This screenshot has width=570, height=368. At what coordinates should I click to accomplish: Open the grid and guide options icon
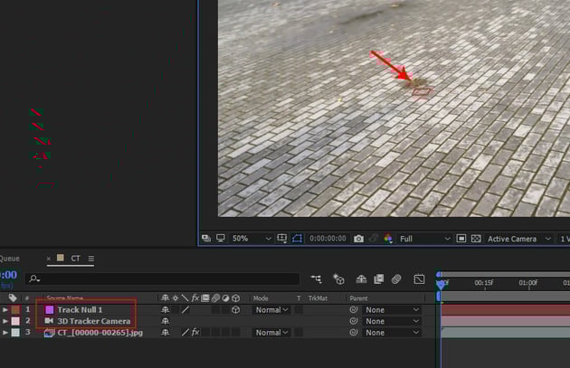[x=281, y=239]
